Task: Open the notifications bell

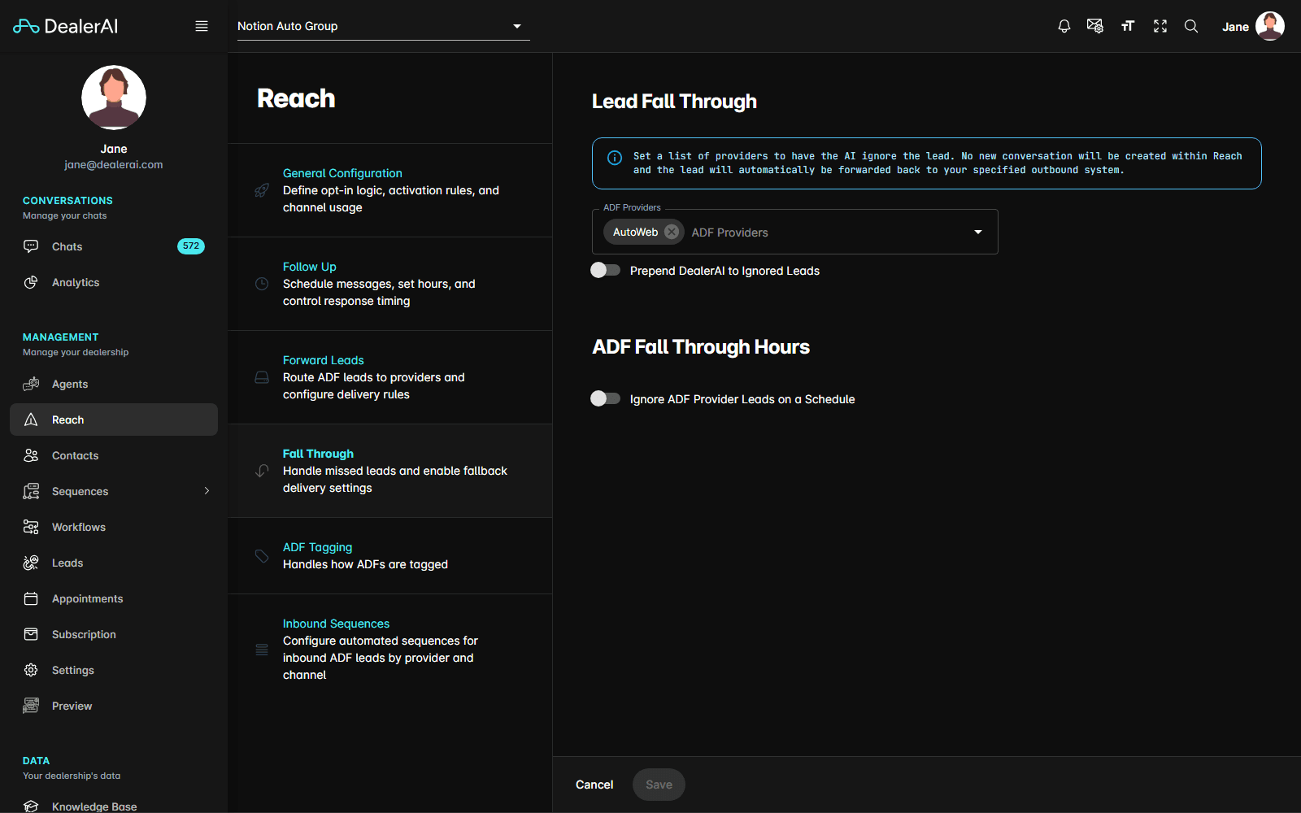Action: pyautogui.click(x=1064, y=26)
